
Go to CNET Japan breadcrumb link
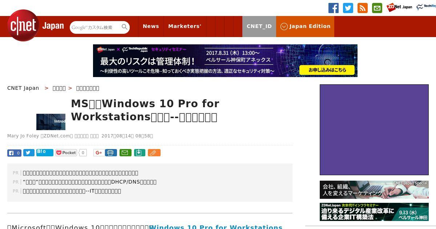tap(23, 88)
